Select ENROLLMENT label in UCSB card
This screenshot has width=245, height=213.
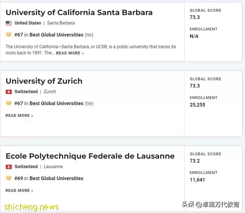[204, 29]
